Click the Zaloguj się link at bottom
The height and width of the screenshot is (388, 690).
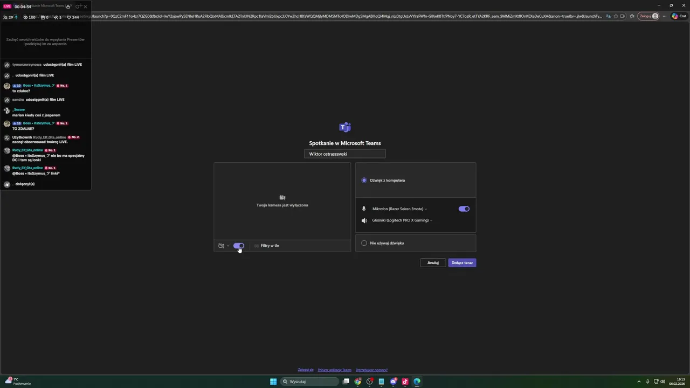[306, 370]
